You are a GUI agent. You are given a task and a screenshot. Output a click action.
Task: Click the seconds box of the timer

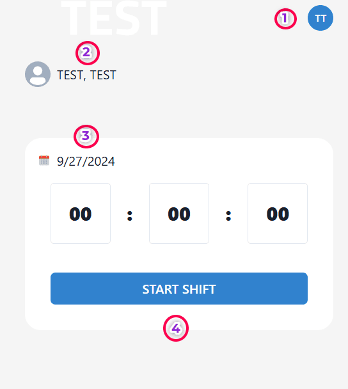pos(278,213)
